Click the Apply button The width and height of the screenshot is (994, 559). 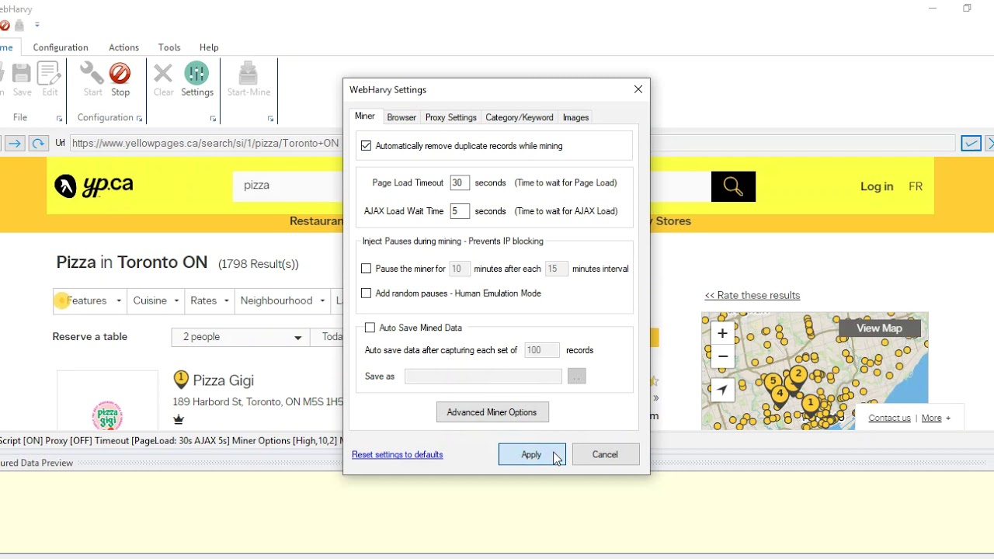pyautogui.click(x=532, y=454)
